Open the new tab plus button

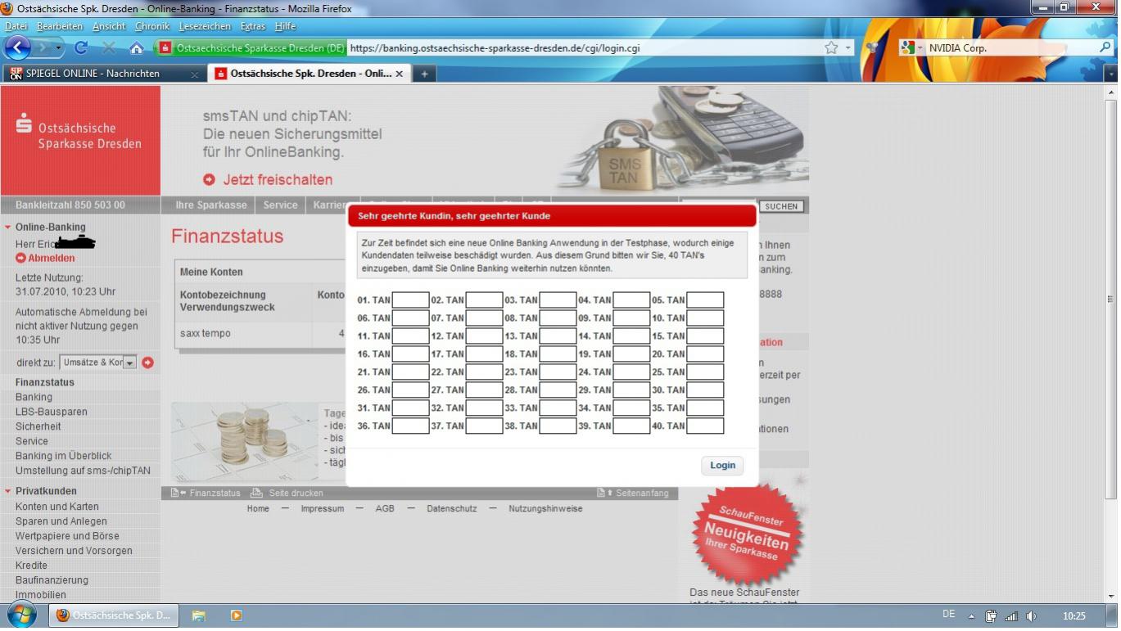tap(424, 74)
